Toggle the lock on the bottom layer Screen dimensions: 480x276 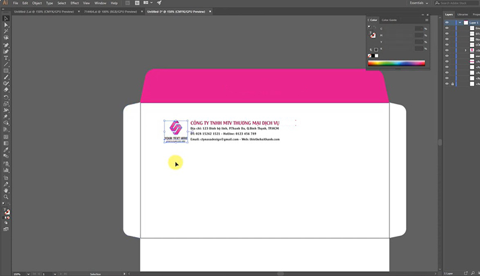pyautogui.click(x=452, y=84)
